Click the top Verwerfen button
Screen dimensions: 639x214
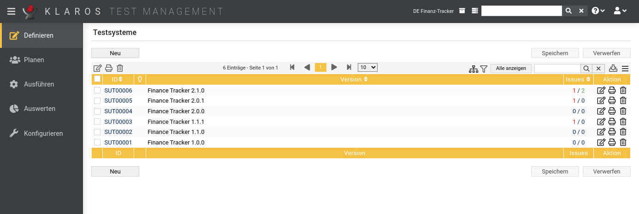[x=607, y=53]
